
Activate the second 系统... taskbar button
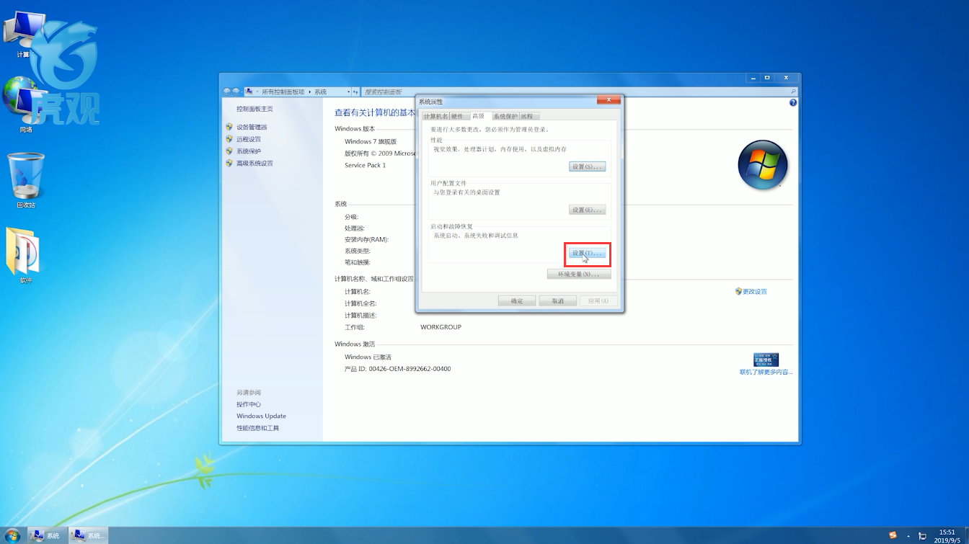coord(89,535)
